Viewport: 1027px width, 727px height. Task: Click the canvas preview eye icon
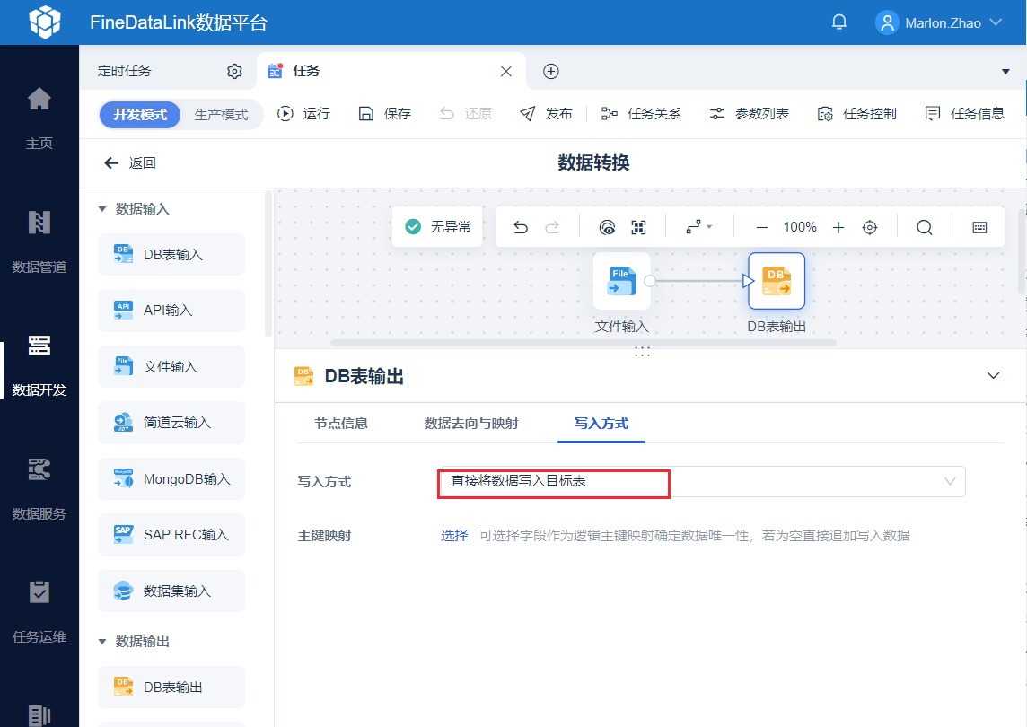pyautogui.click(x=607, y=227)
